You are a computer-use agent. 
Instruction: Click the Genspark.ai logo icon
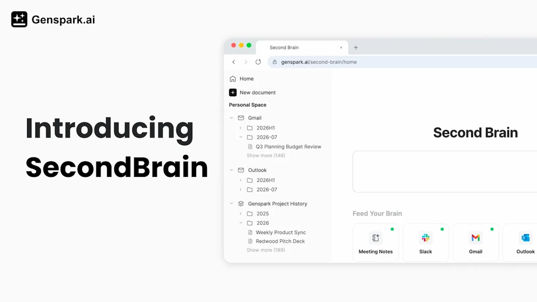click(19, 19)
